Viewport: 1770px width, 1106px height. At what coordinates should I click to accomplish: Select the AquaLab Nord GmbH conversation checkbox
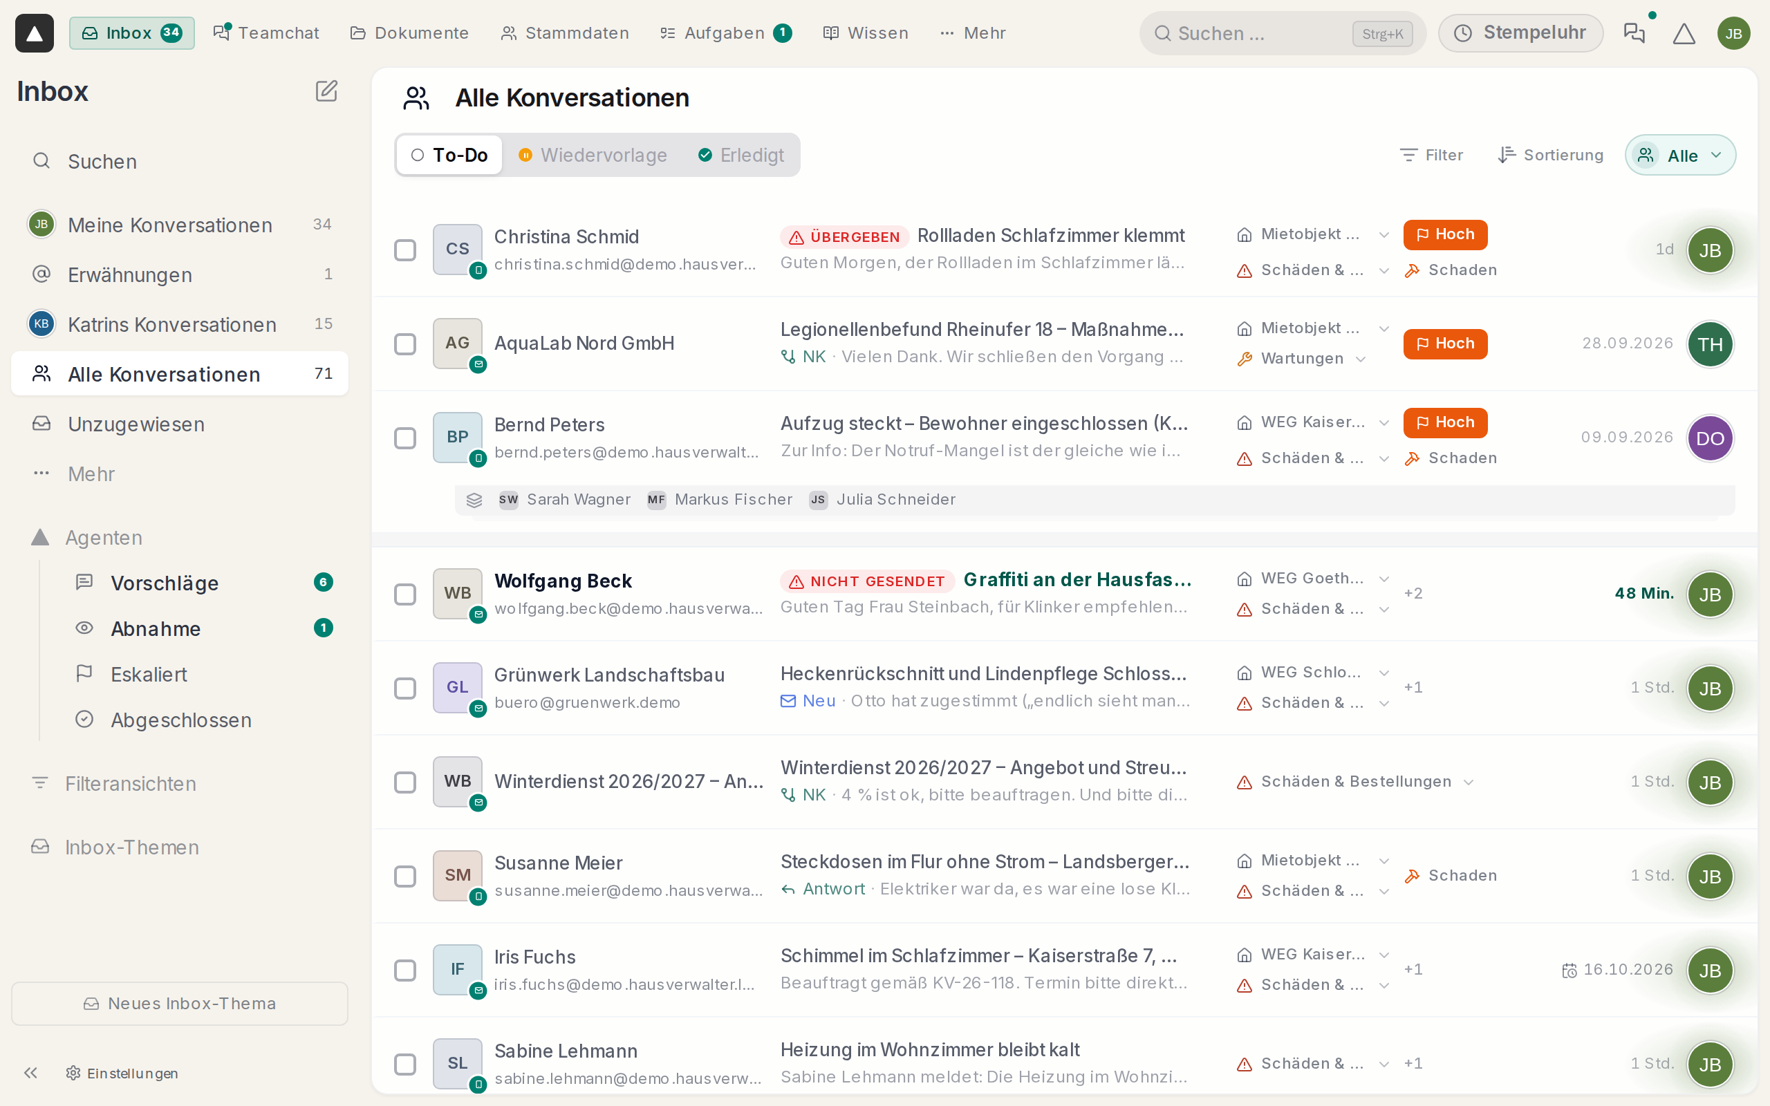click(405, 344)
